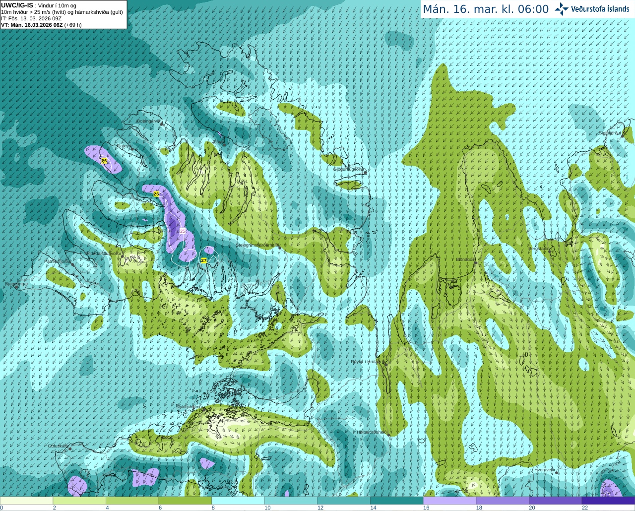Click the legend scale value 22
This screenshot has height=511, width=635.
point(585,508)
